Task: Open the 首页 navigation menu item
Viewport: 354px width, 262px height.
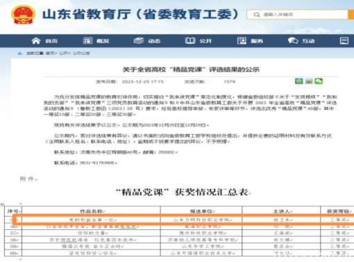Action: (51, 41)
